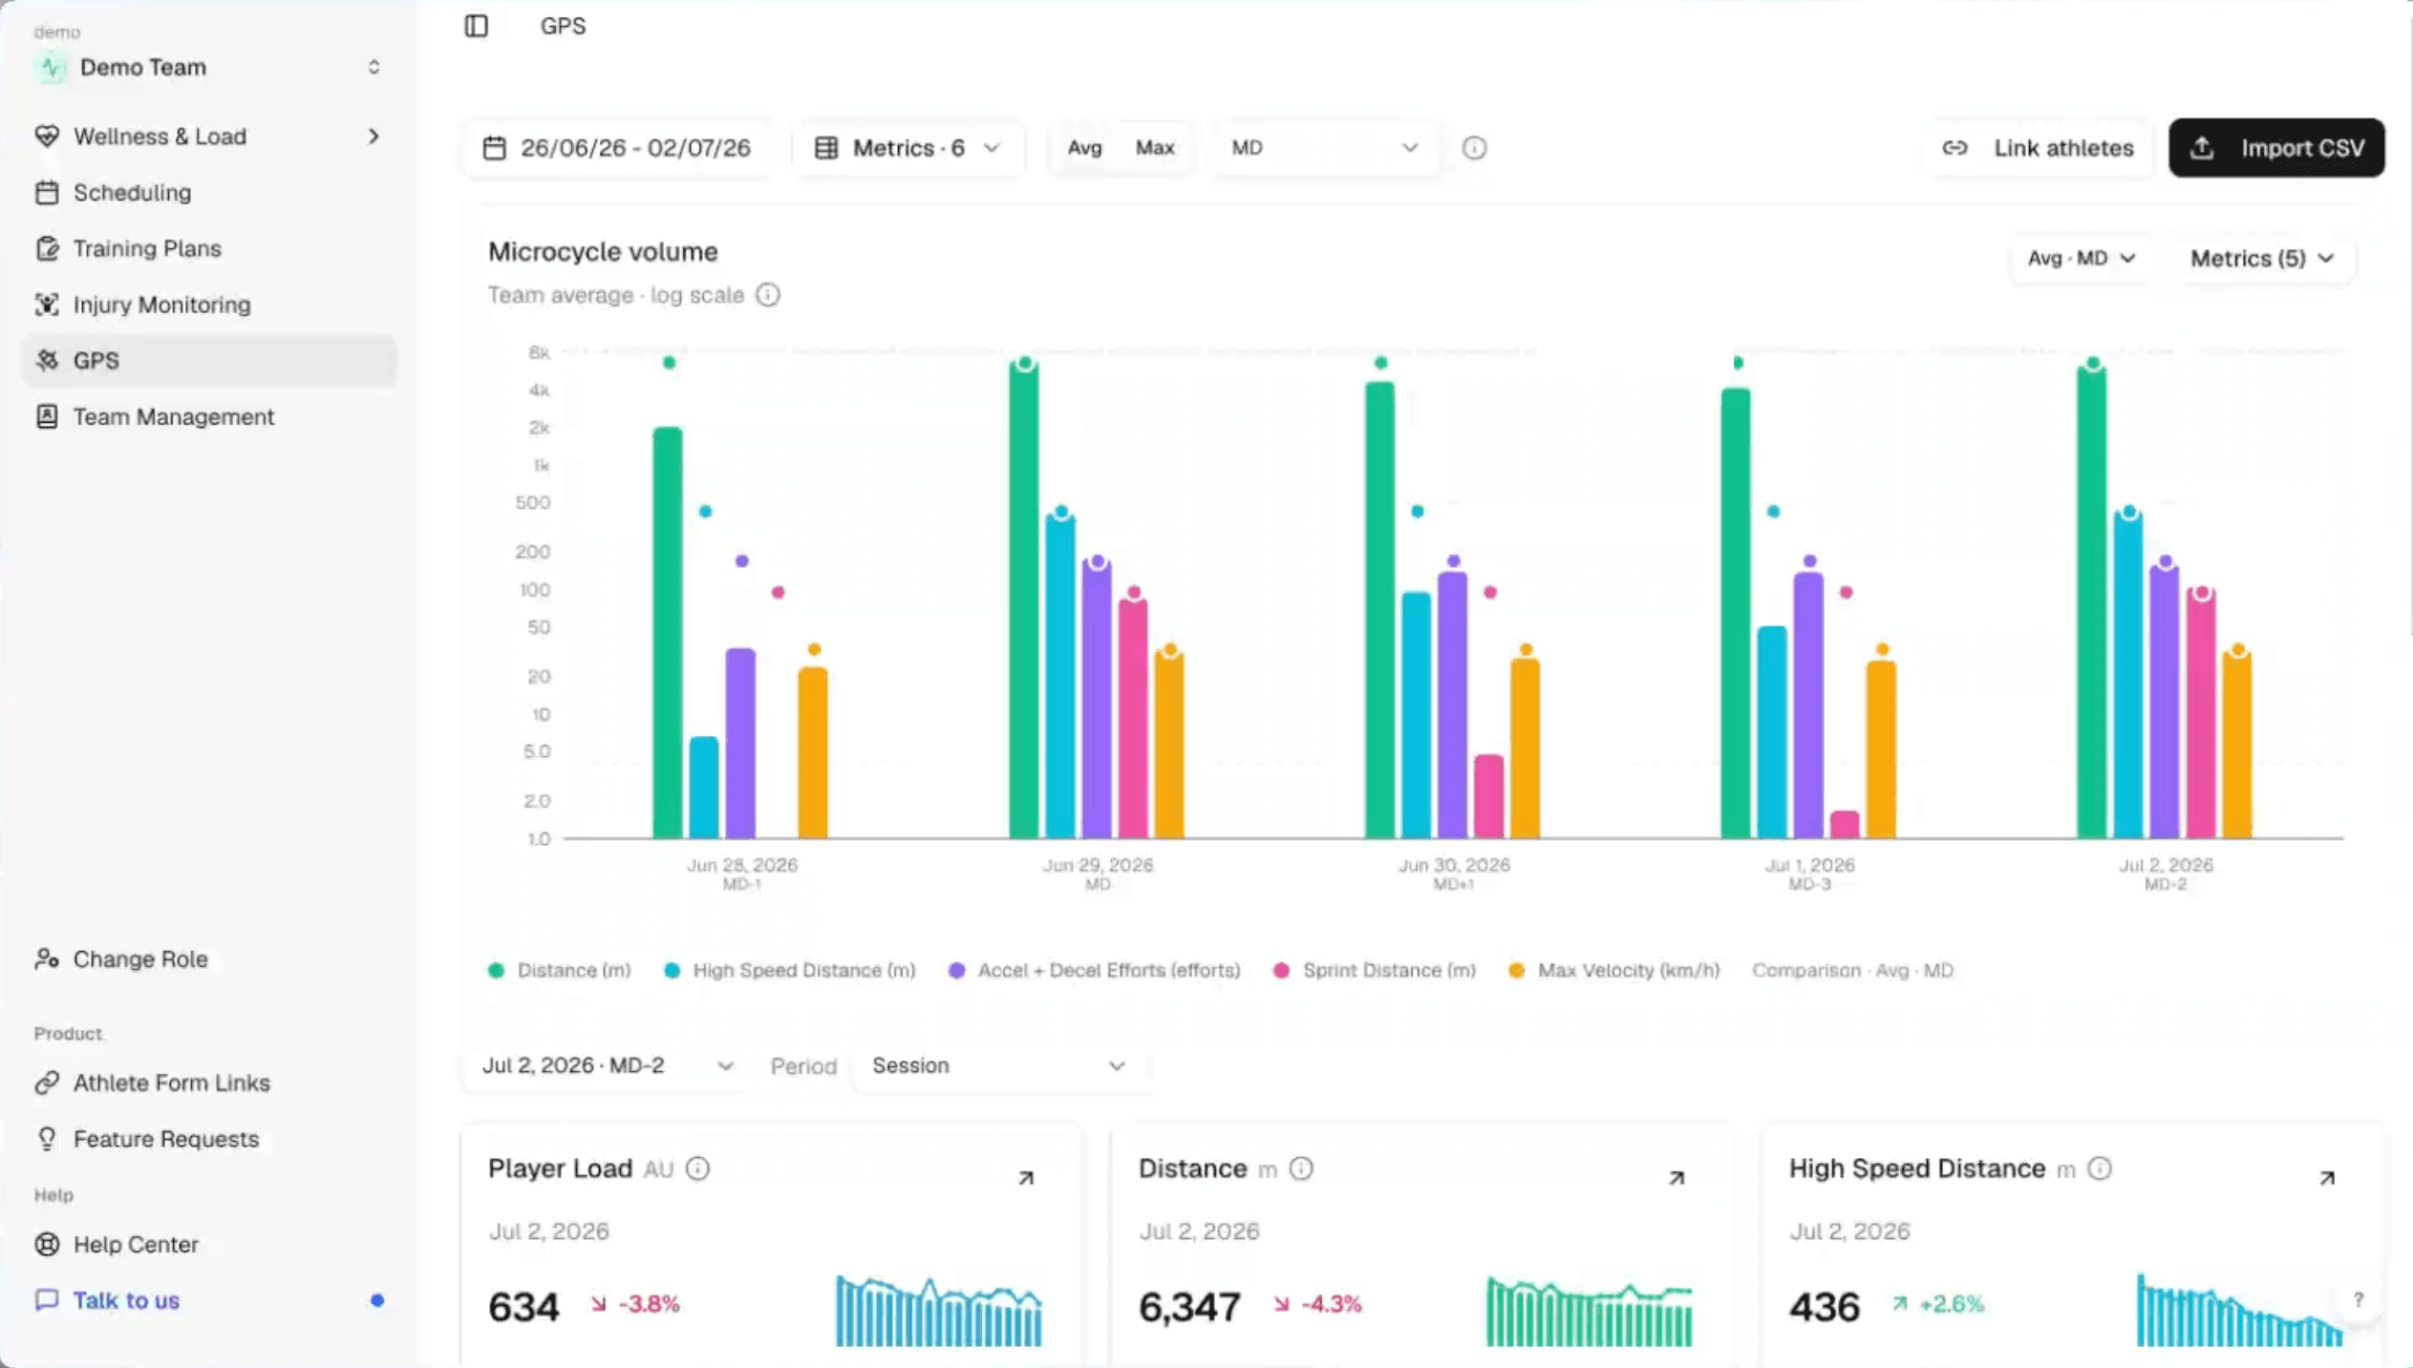Click the Team Management icon

pos(47,417)
